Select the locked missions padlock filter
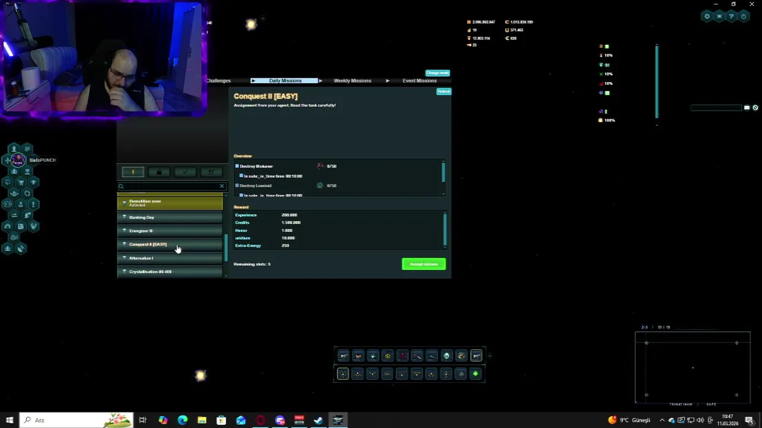This screenshot has height=428, width=762. [159, 172]
